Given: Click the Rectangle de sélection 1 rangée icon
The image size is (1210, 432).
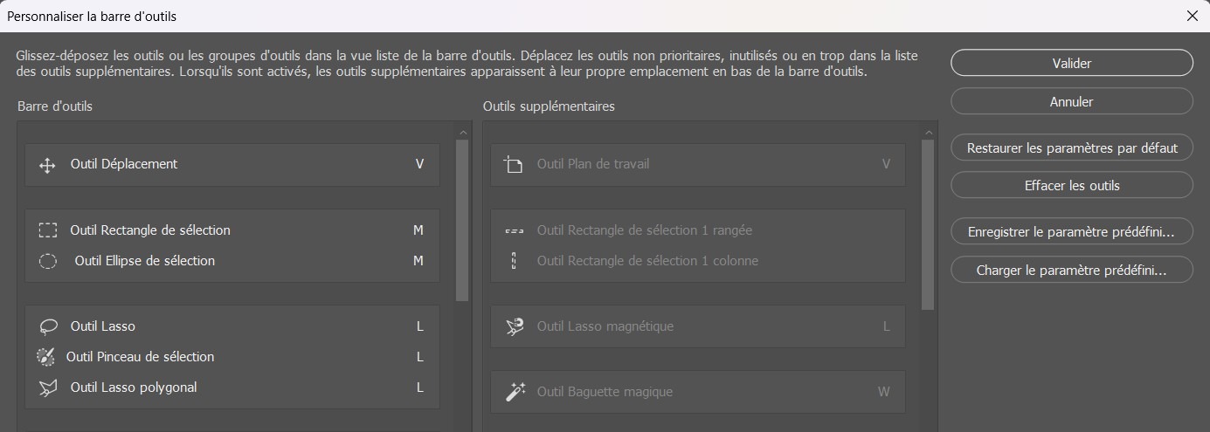Looking at the screenshot, I should pos(514,231).
